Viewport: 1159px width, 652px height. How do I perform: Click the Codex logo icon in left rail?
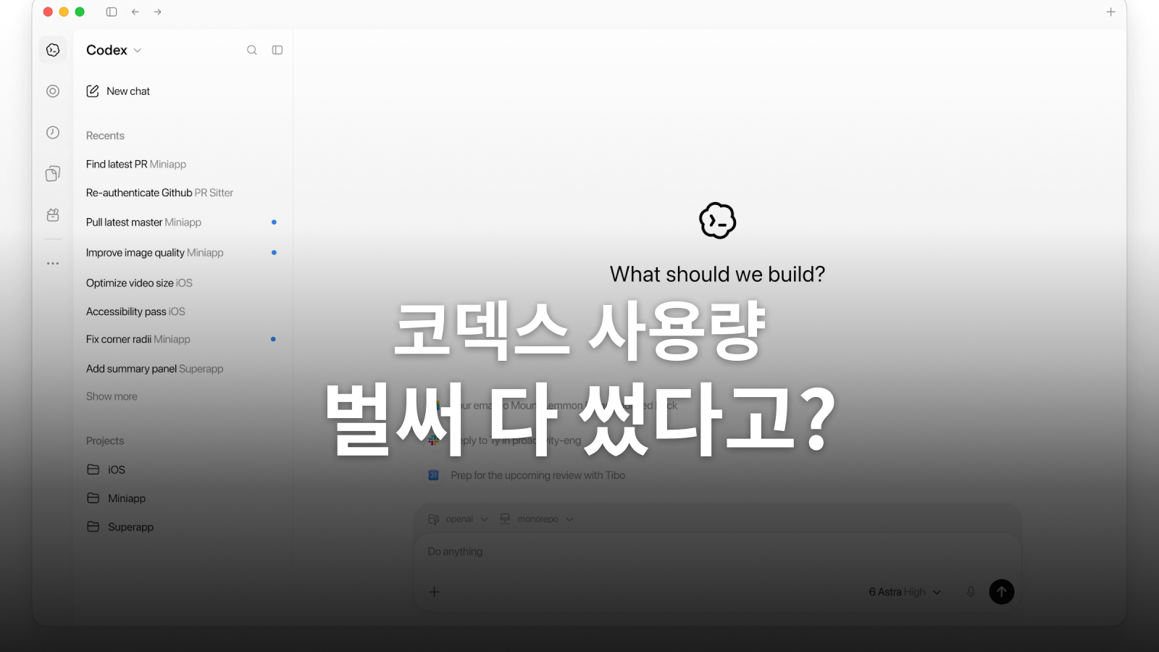[53, 50]
